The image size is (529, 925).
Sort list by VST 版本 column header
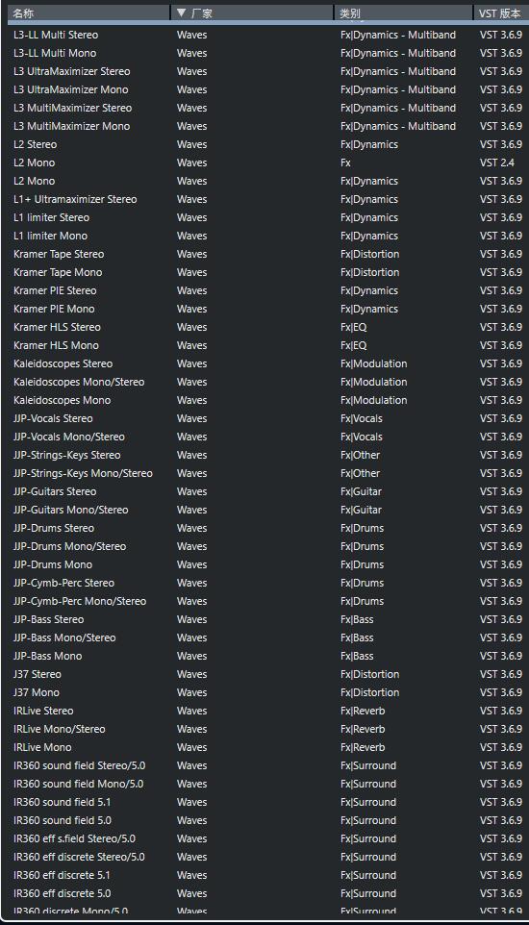[501, 12]
